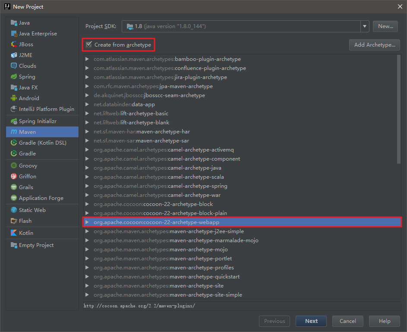The image size is (407, 332).
Task: Select maven-archetype-site-simple row
Action: [x=242, y=294]
